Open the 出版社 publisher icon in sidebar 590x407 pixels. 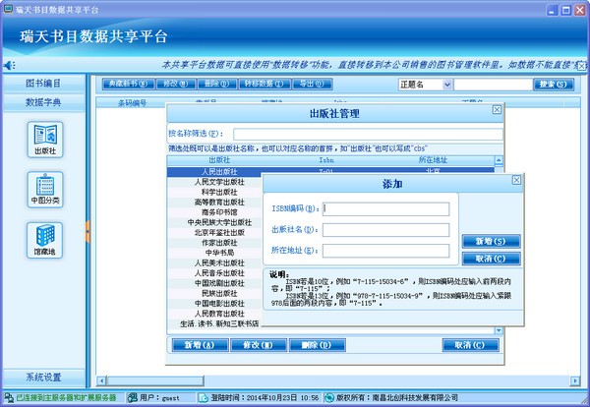tap(45, 140)
